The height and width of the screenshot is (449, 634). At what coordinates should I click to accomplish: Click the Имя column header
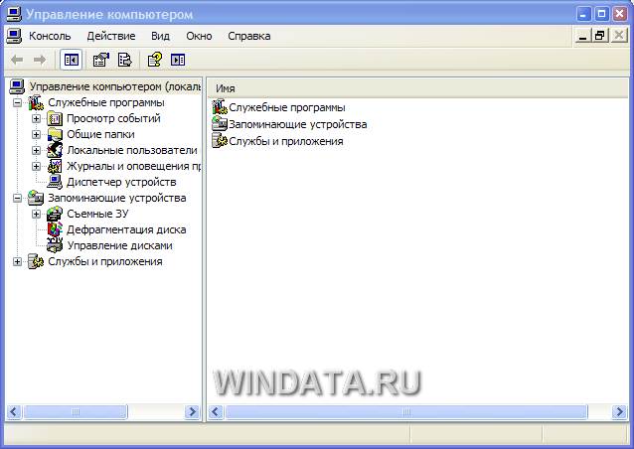[x=417, y=88]
